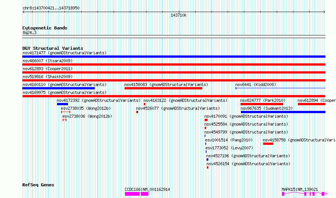The height and width of the screenshot is (198, 336).
Task: Select the esv2738035 (Wong2012b) variant label
Action: point(86,108)
